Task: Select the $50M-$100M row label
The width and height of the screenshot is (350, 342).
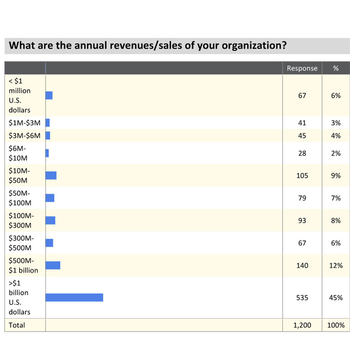Action: pos(20,198)
